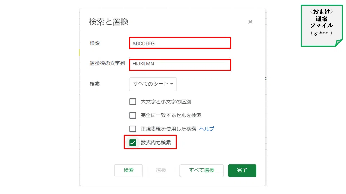
Task: Open the ヘルプ link for regular expressions
Action: (207, 129)
